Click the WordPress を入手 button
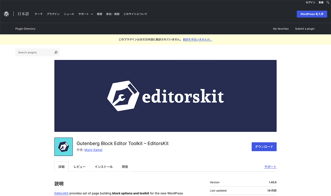 tap(312, 14)
